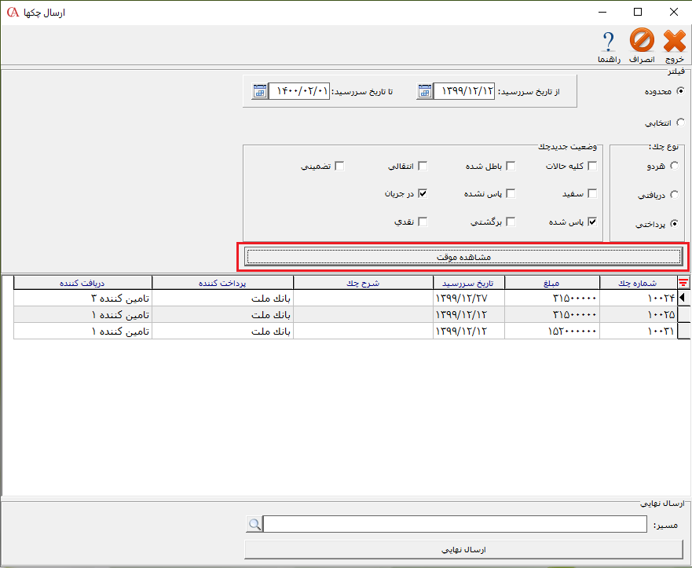Tick the برگشتی checkbox
The height and width of the screenshot is (568, 692).
[511, 222]
